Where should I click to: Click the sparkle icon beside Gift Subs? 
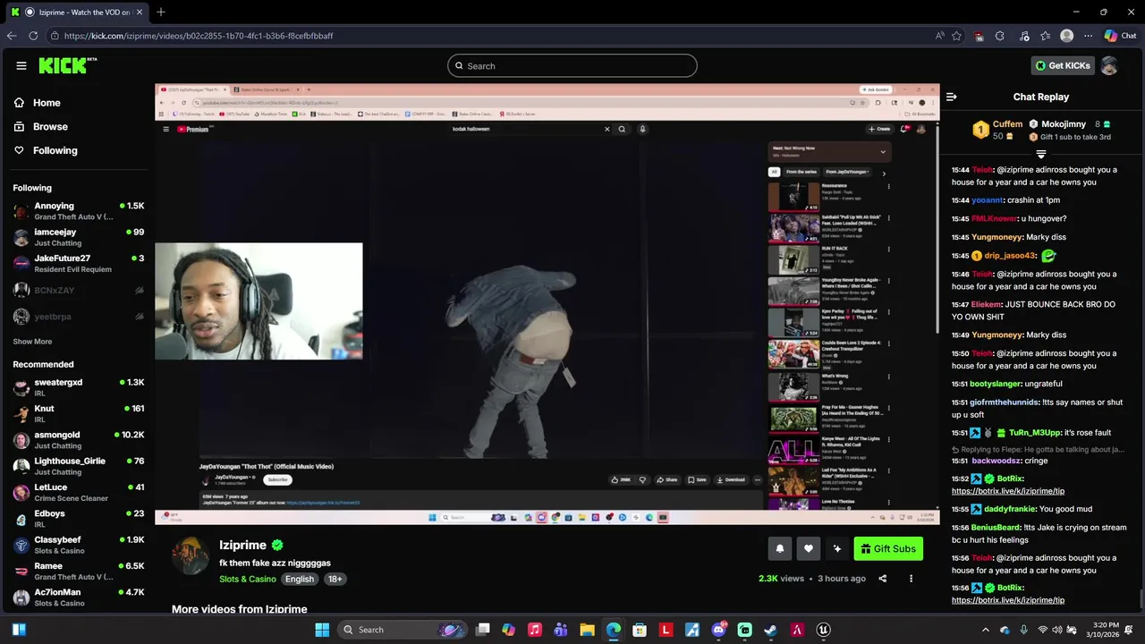point(837,548)
